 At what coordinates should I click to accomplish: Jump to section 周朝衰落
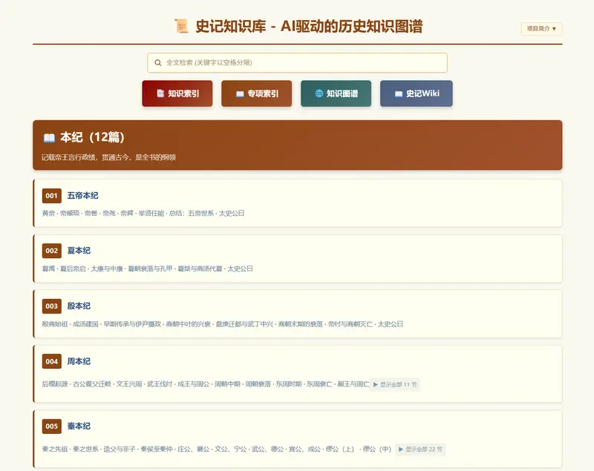(258, 384)
